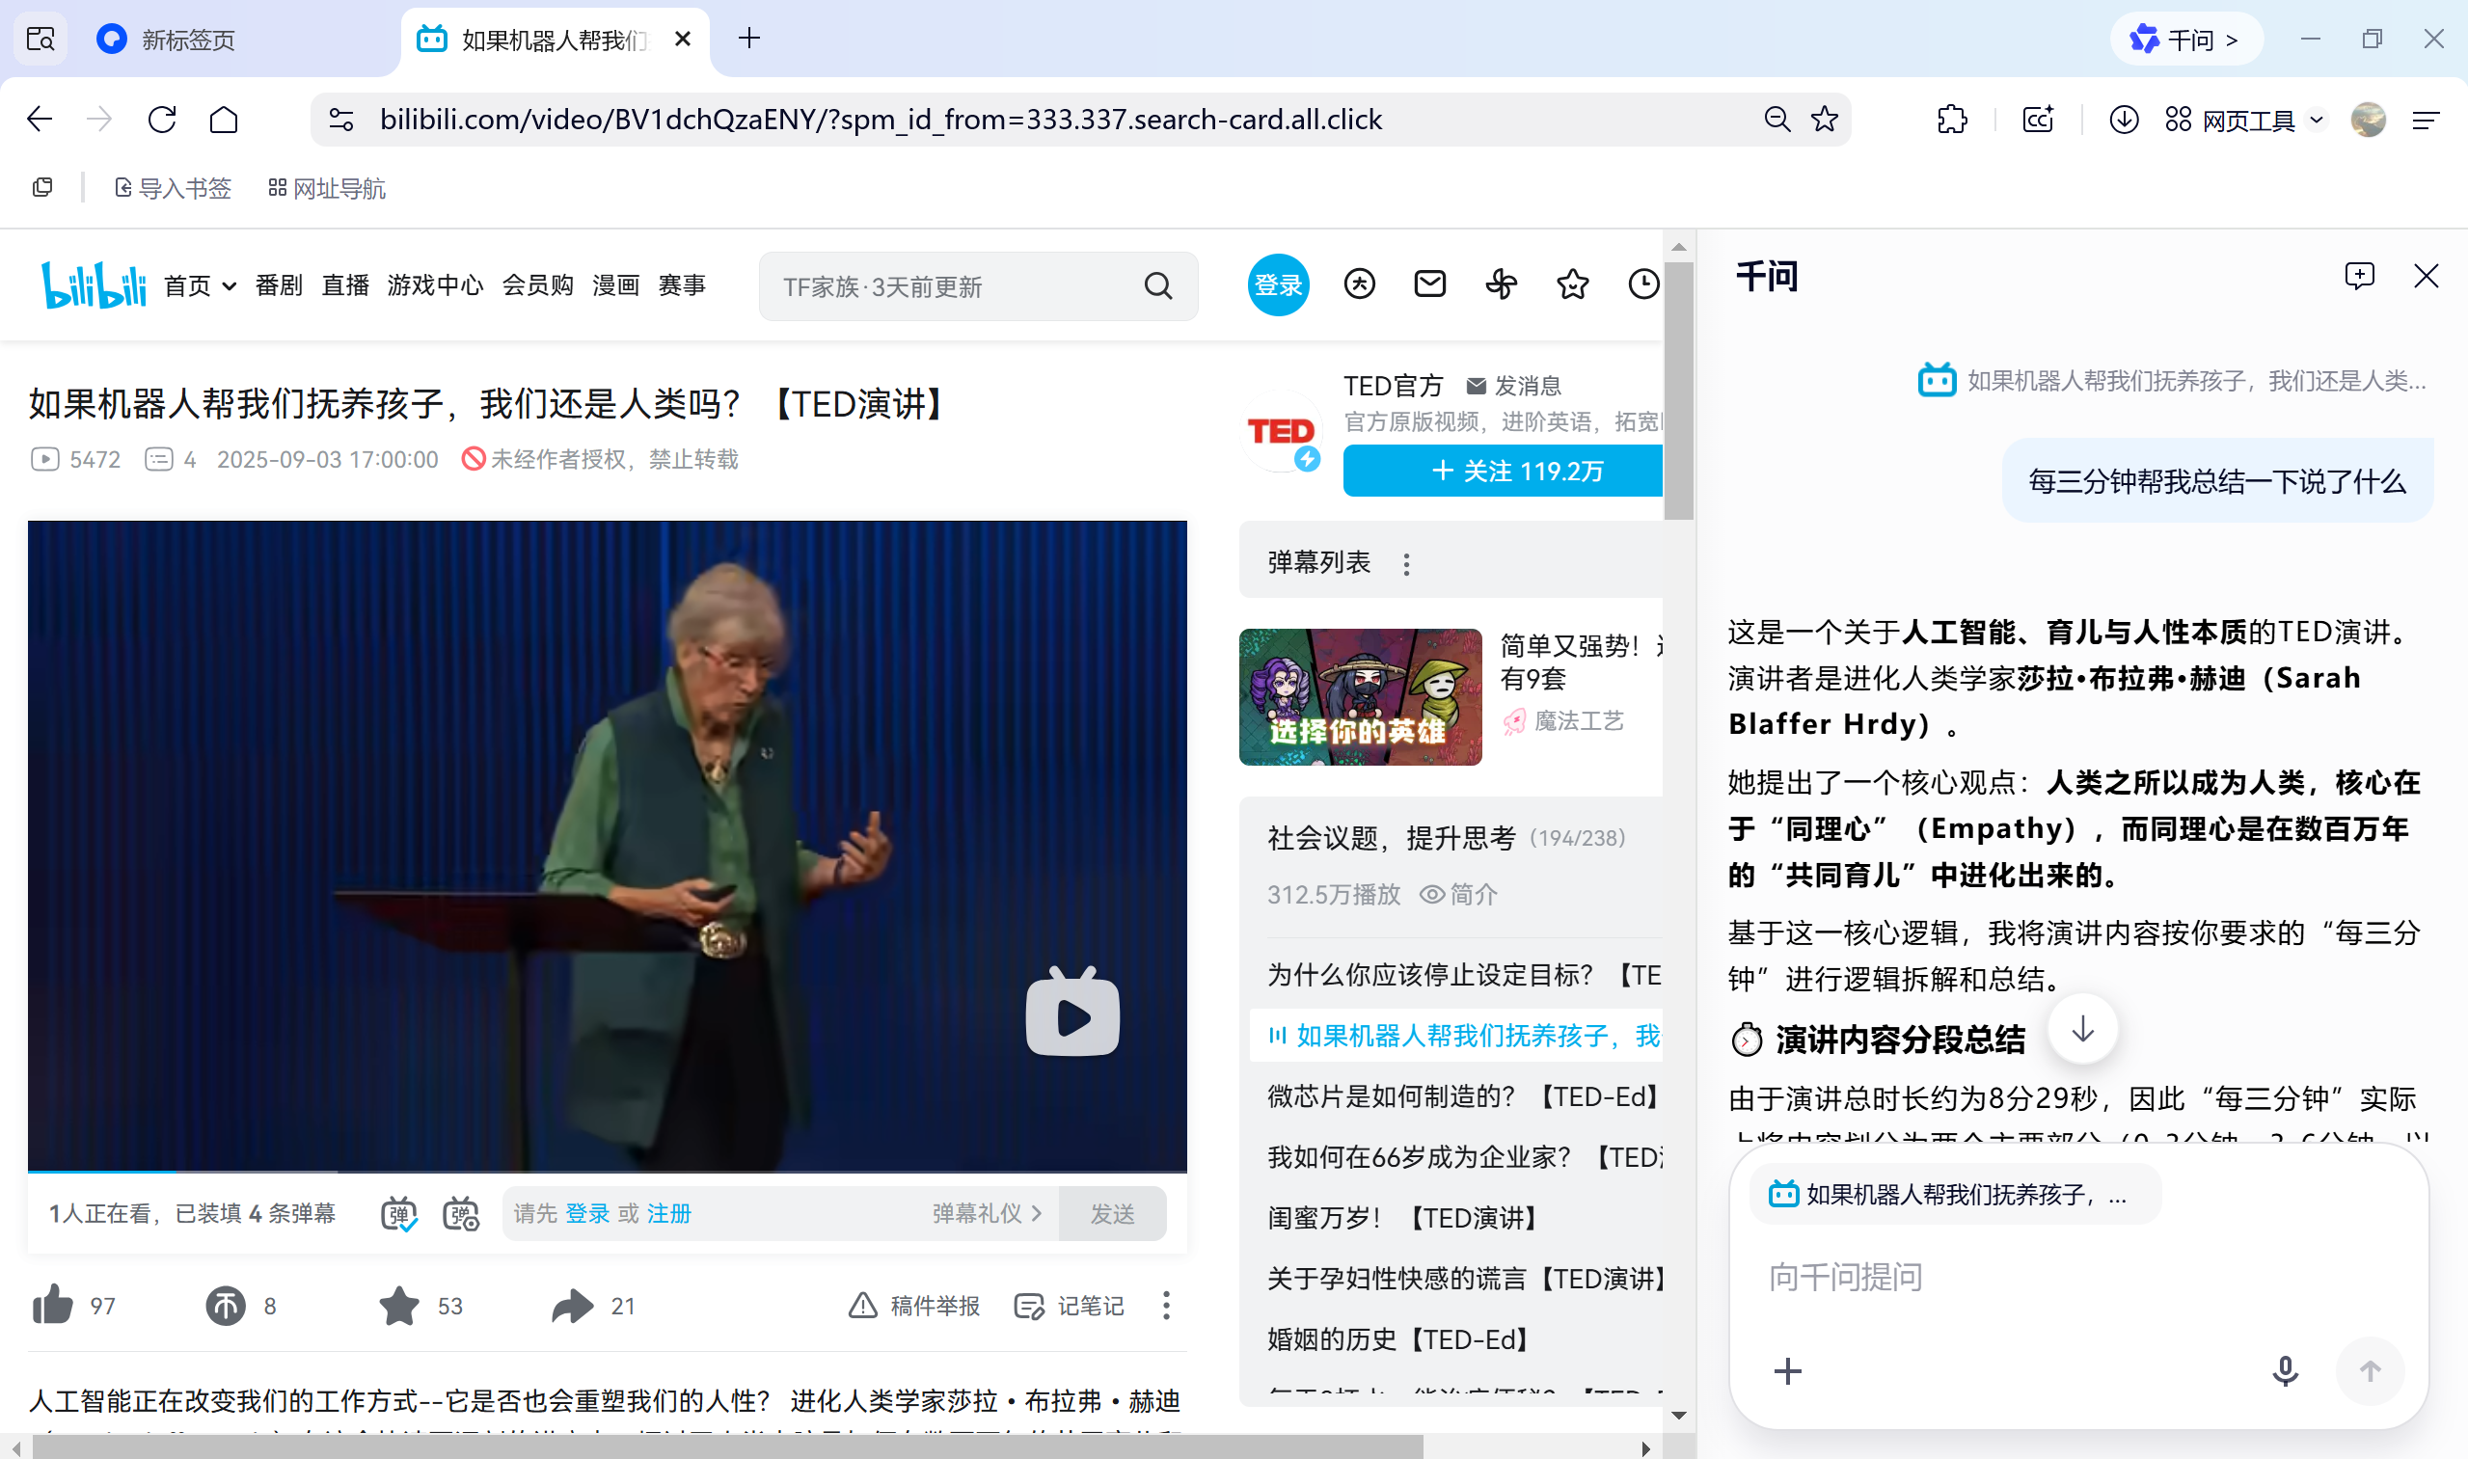The image size is (2468, 1459).
Task: Open the 收藏 star icon in top navigation
Action: 1572,284
